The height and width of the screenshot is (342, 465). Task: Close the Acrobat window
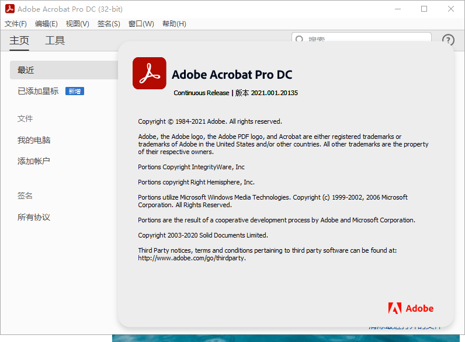pyautogui.click(x=451, y=9)
